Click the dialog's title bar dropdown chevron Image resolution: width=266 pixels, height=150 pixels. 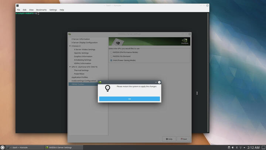pyautogui.click(x=156, y=82)
